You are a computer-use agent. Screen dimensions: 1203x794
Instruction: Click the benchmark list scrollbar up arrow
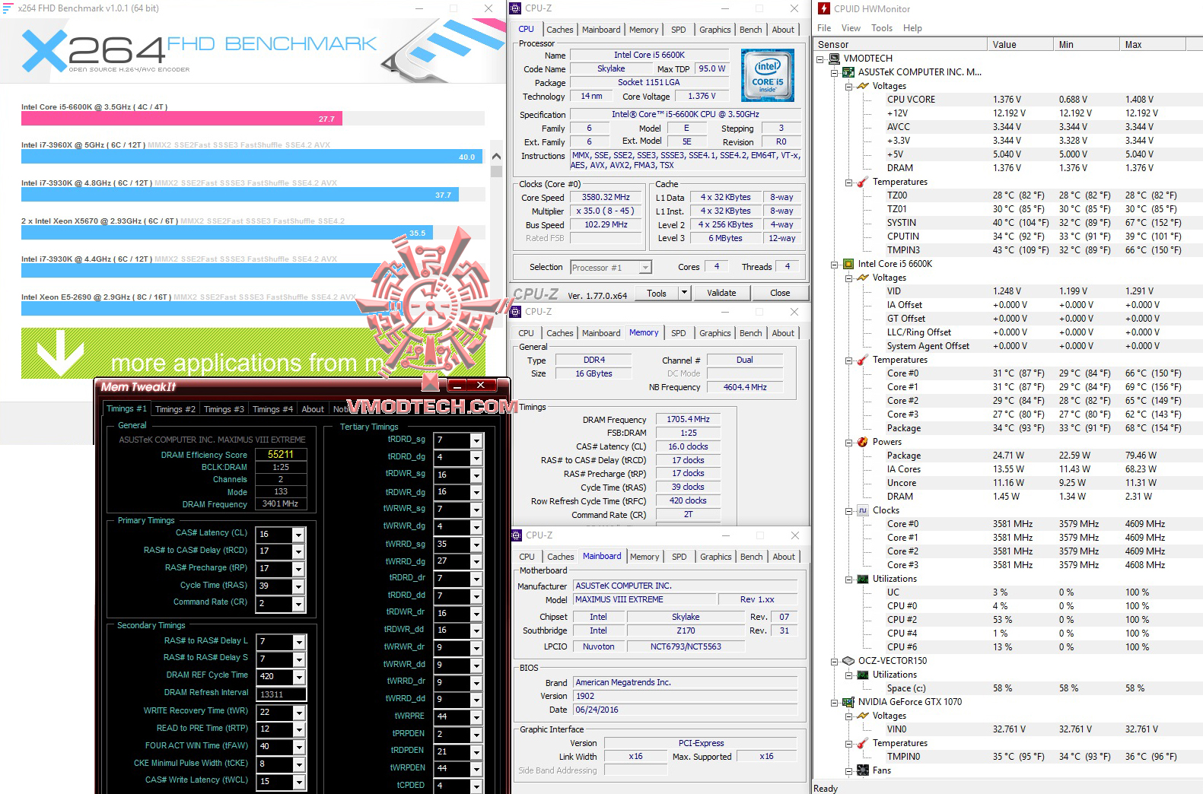tap(497, 157)
